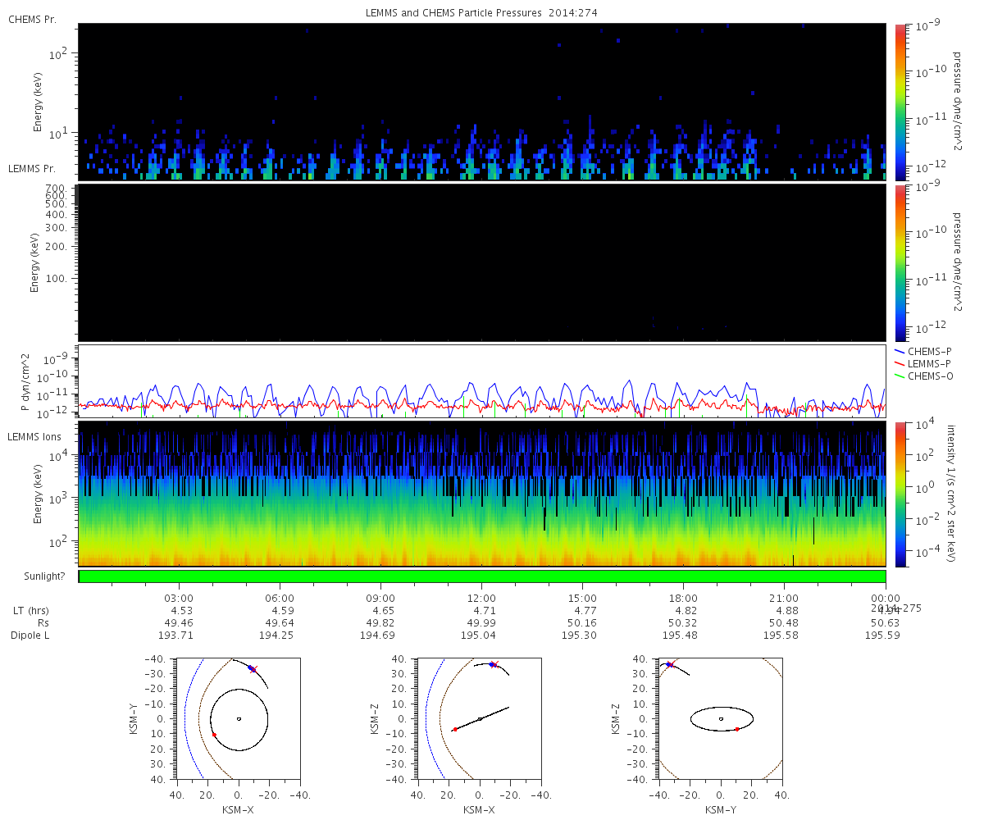Click the 03:00 time tick label
Viewport: 984px width, 820px height.
[x=179, y=598]
